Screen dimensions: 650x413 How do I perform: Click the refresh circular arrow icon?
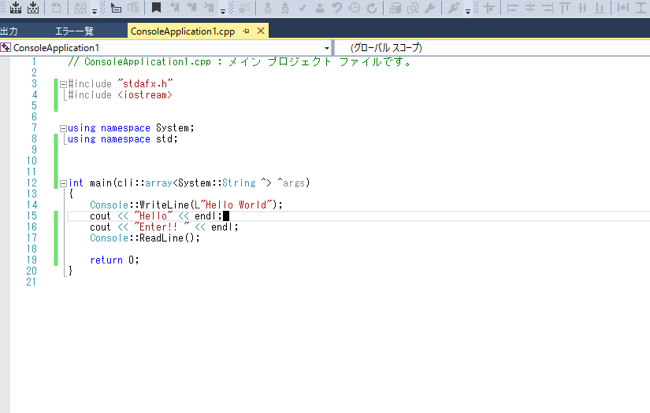[x=372, y=8]
